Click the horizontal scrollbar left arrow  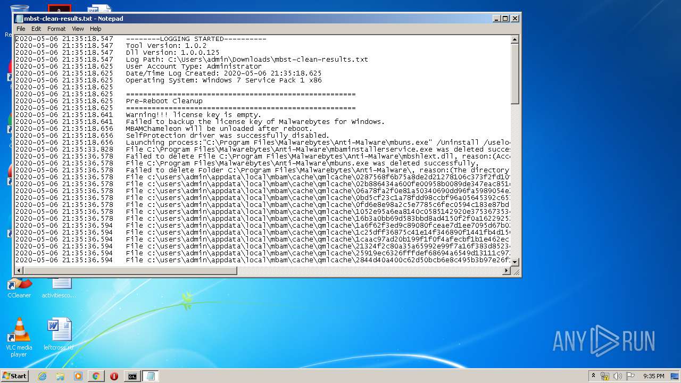point(19,270)
